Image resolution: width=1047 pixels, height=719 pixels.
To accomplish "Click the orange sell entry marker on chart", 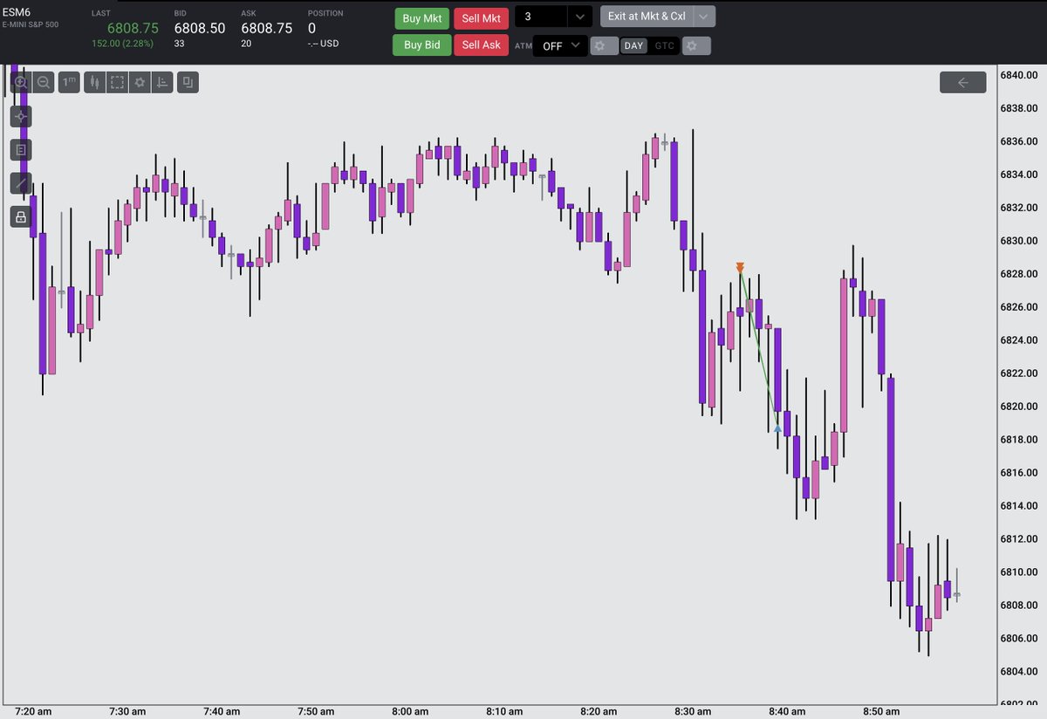I will coord(740,268).
